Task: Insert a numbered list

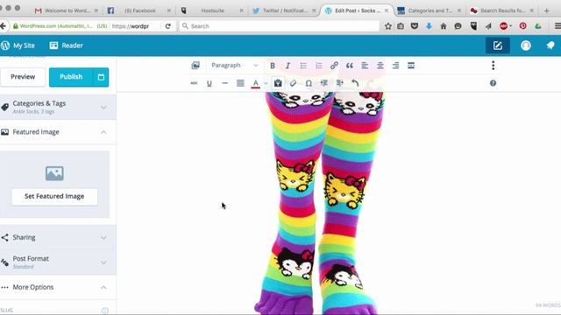Action: [319, 66]
